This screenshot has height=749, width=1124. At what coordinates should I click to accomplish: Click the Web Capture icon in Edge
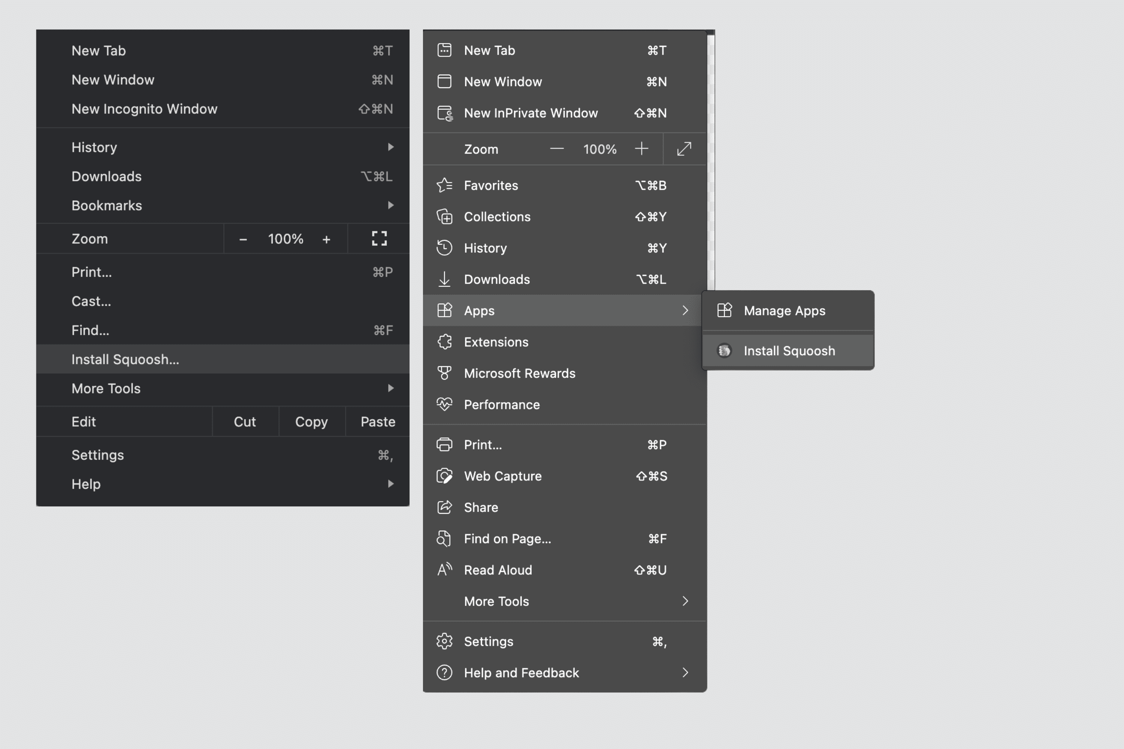444,475
